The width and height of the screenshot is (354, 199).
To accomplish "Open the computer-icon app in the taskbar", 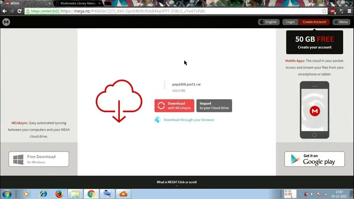I will tap(107, 194).
